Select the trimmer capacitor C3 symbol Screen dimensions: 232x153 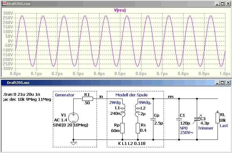click(x=197, y=119)
